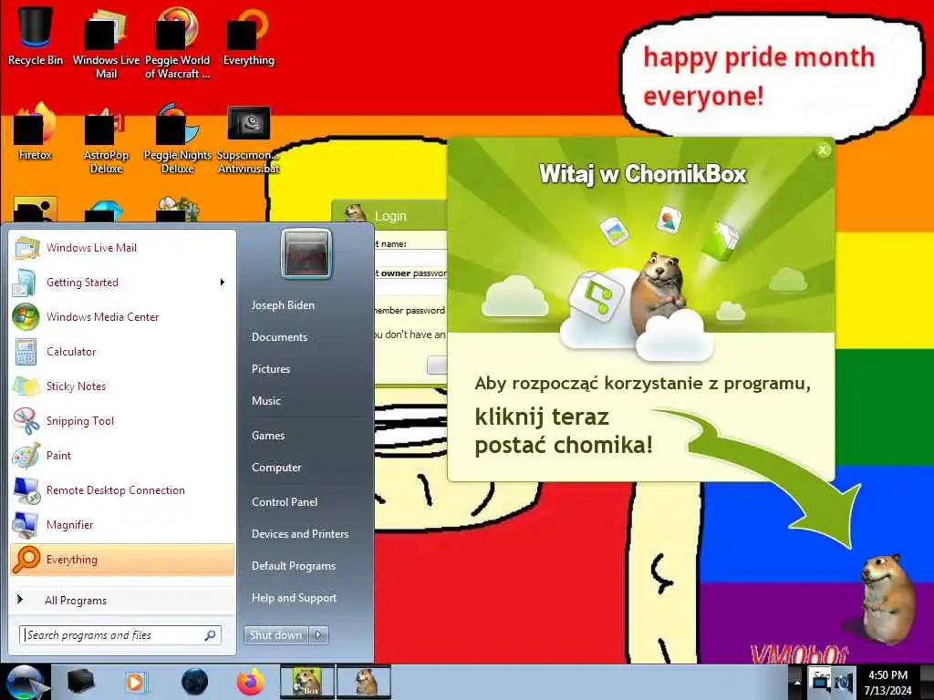Screen dimensions: 934x700
Task: Switch to the hamster Login taskbar button
Action: click(x=364, y=682)
